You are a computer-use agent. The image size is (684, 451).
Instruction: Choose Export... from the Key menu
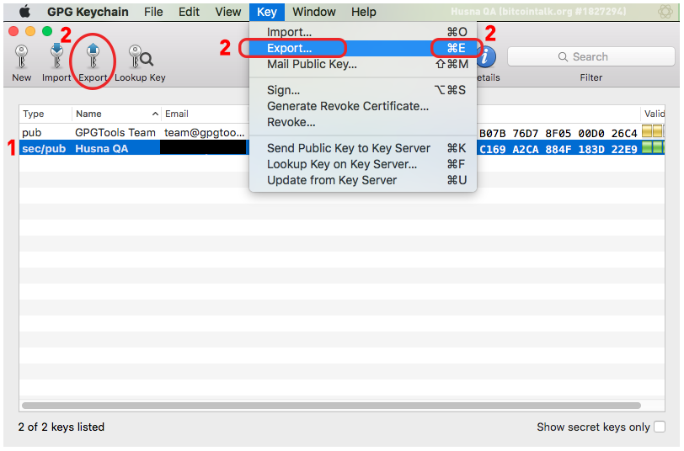[x=362, y=48]
